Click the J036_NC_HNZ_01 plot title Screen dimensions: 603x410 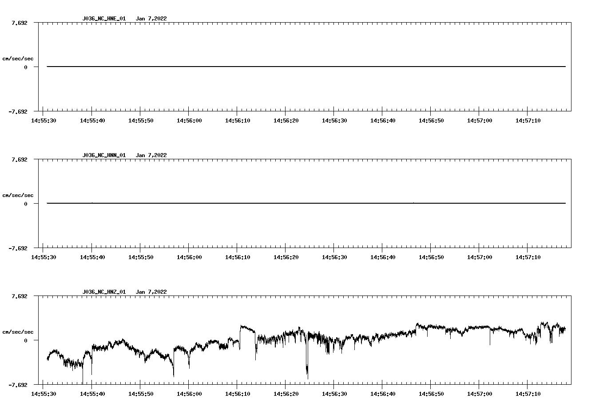click(x=104, y=292)
